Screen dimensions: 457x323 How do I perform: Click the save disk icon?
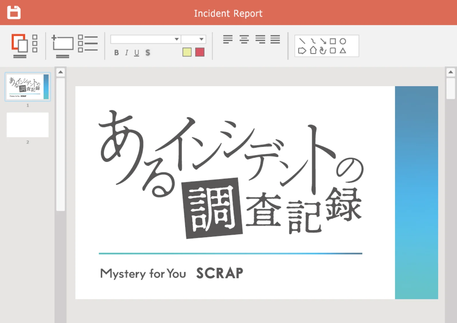pos(14,13)
